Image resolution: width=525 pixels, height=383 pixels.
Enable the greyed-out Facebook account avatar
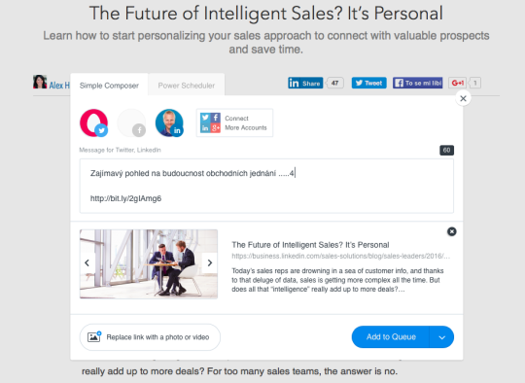coord(131,122)
